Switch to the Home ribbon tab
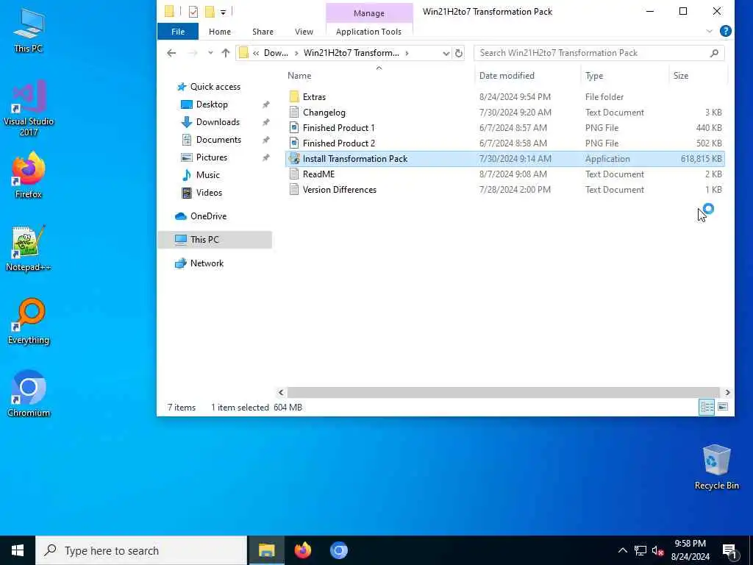The width and height of the screenshot is (753, 565). point(219,32)
